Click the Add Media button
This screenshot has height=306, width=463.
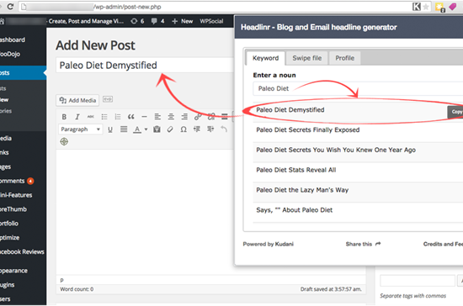(77, 100)
